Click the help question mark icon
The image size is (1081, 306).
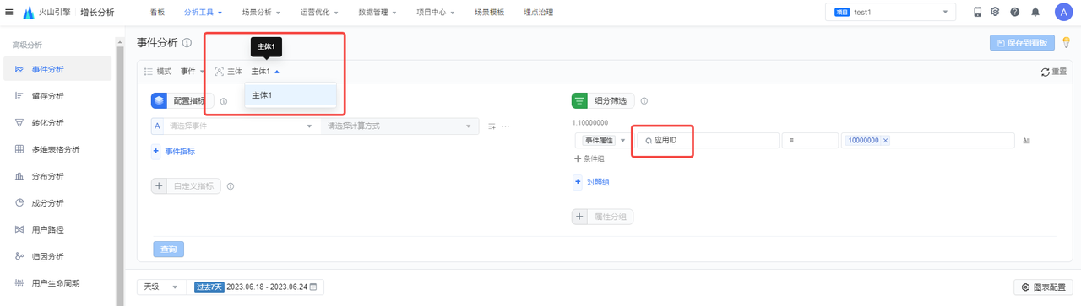point(1015,13)
